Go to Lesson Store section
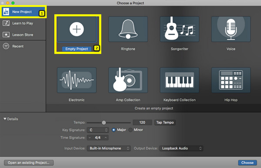The height and width of the screenshot is (168, 261). [x=23, y=35]
